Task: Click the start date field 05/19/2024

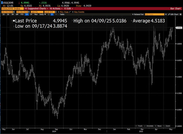Action: [7, 12]
